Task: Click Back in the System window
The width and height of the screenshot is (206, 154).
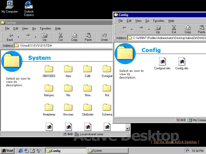Action: coord(10,37)
